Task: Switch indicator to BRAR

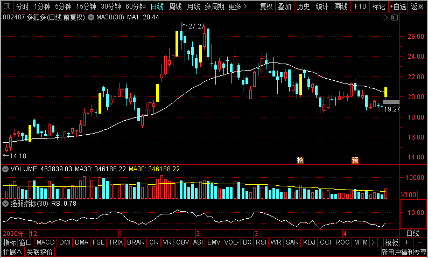Action: point(136,242)
